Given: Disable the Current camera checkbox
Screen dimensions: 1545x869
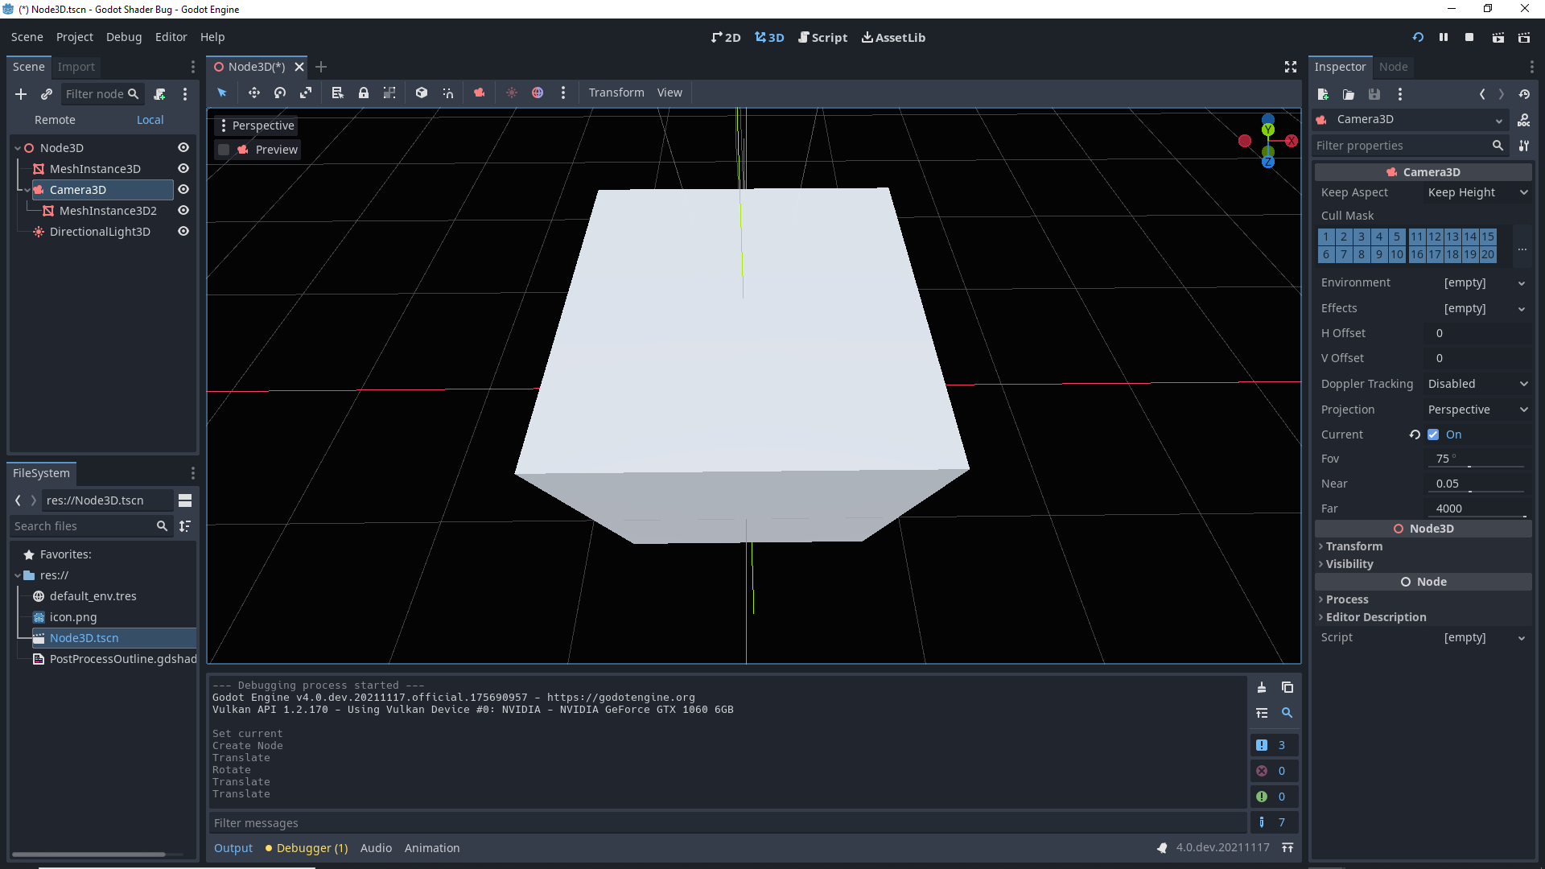Looking at the screenshot, I should click(x=1435, y=434).
